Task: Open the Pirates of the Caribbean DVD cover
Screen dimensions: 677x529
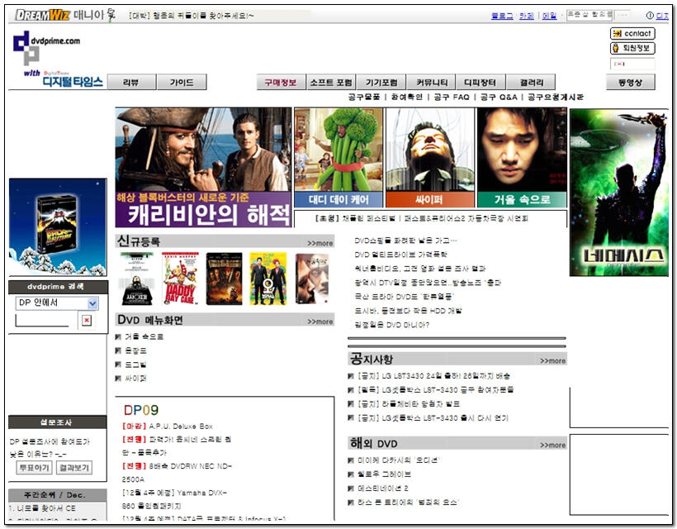Action: click(x=224, y=279)
